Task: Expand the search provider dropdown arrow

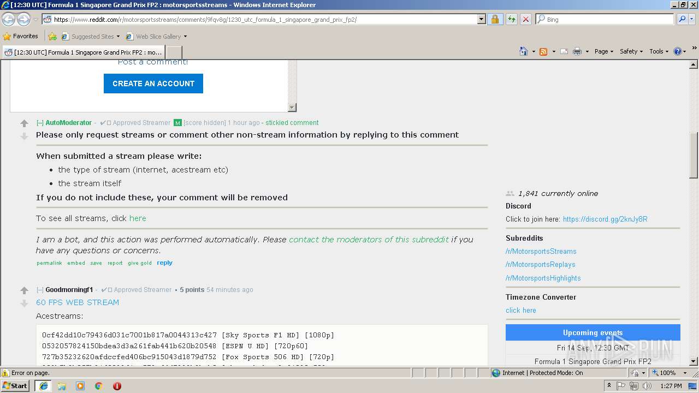Action: pos(692,19)
